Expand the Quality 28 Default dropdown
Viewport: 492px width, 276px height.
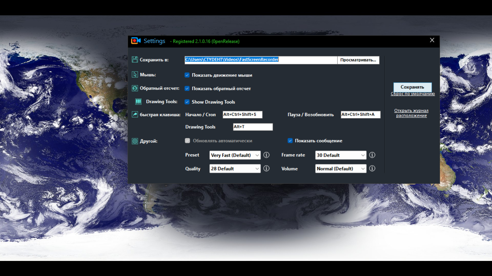(235, 169)
